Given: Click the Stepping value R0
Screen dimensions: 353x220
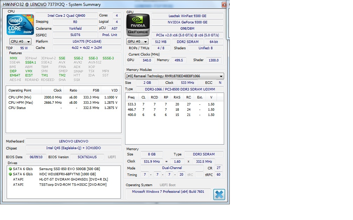Looking at the screenshot, I should coord(75,22).
